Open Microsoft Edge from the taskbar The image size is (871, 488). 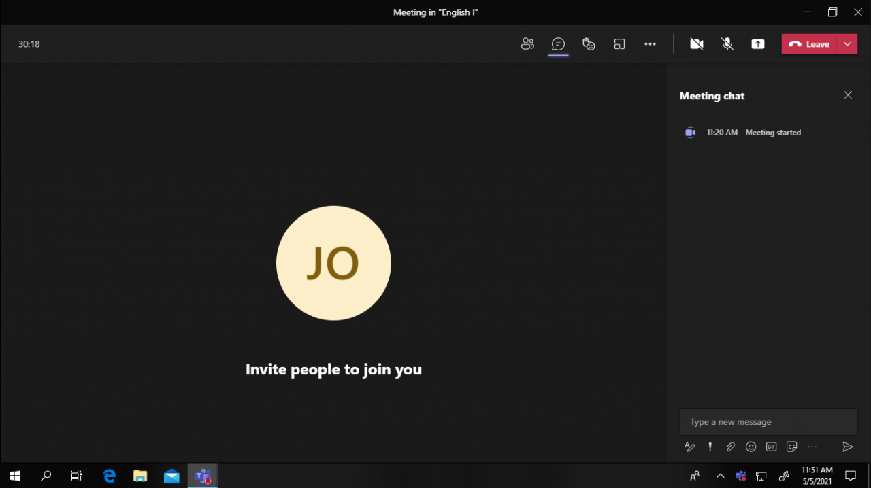[x=109, y=476]
